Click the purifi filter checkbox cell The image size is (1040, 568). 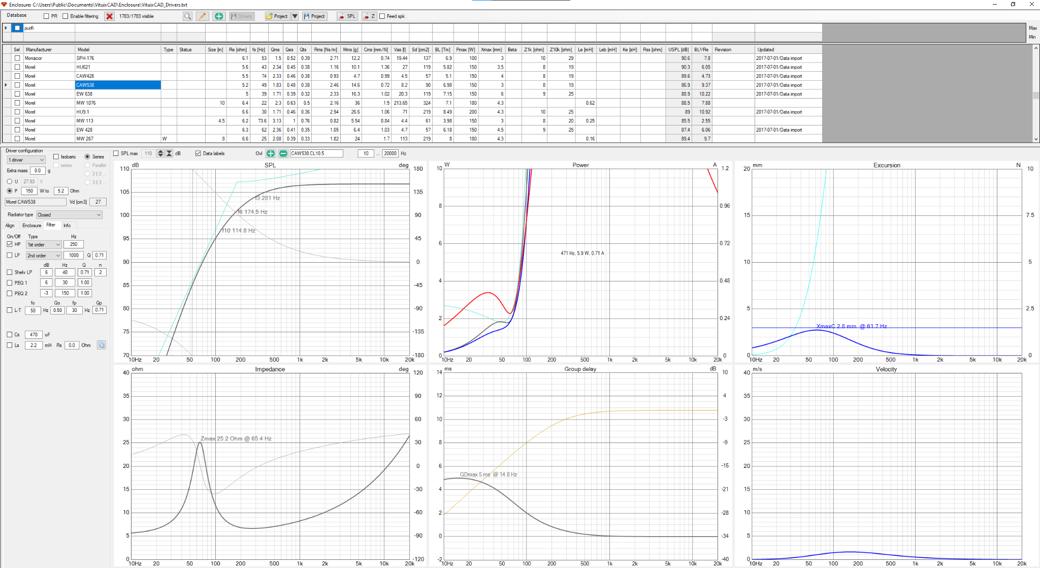(17, 28)
